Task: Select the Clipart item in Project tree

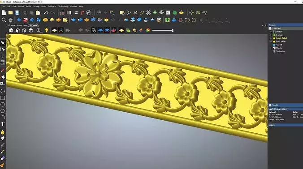Action: (x=279, y=45)
